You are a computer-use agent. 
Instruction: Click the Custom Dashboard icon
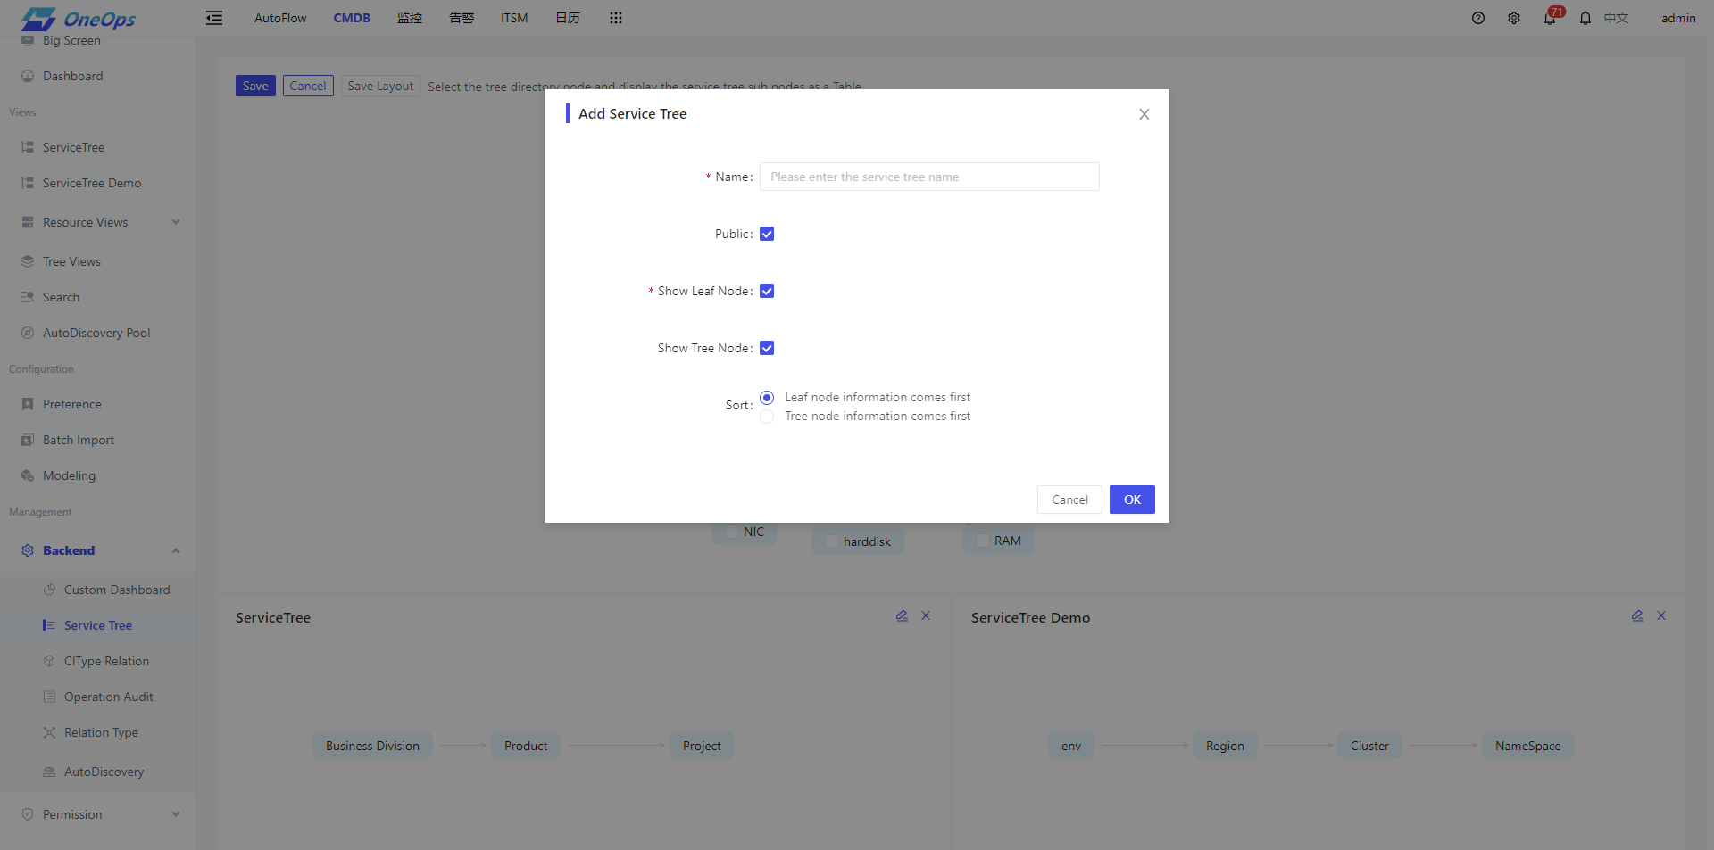[x=49, y=590]
